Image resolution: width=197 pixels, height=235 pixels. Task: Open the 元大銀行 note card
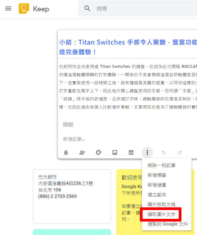pyautogui.click(x=72, y=196)
